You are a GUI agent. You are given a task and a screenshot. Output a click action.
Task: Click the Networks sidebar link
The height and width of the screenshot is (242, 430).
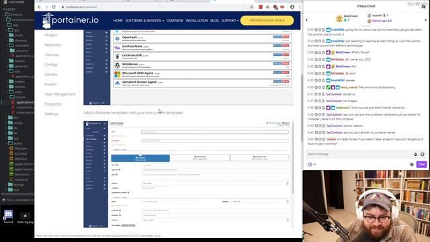tap(52, 45)
